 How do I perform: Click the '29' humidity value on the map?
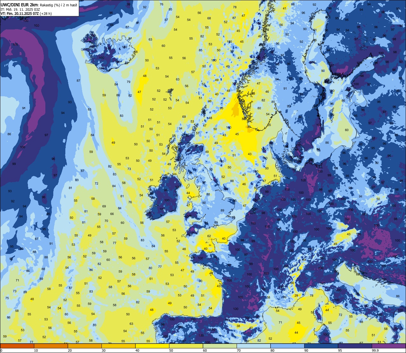point(296,295)
